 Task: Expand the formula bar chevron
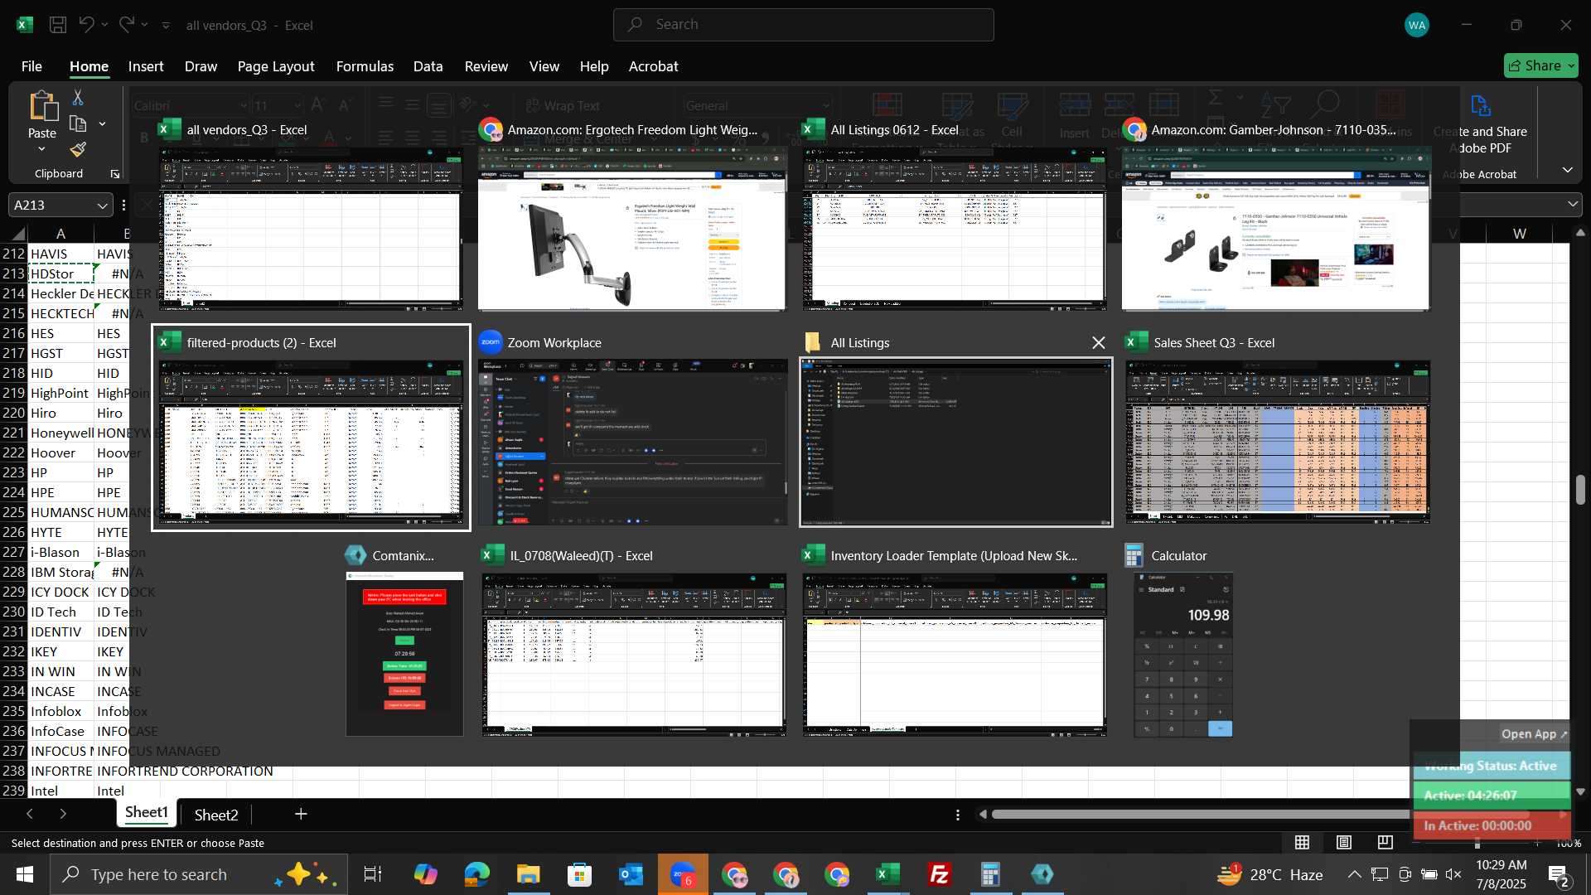click(1573, 204)
